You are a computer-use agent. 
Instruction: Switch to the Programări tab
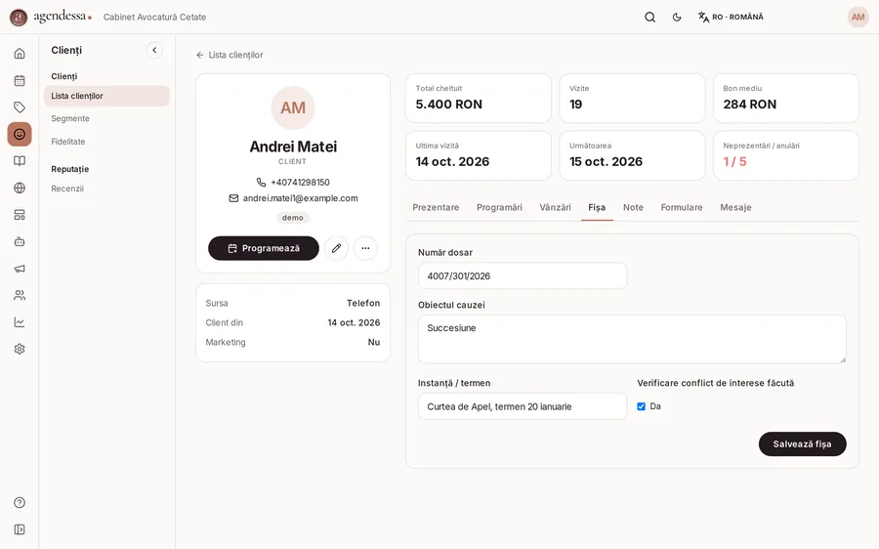tap(499, 207)
